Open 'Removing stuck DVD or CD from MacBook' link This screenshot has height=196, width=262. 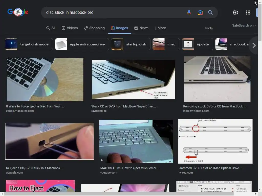point(215,106)
